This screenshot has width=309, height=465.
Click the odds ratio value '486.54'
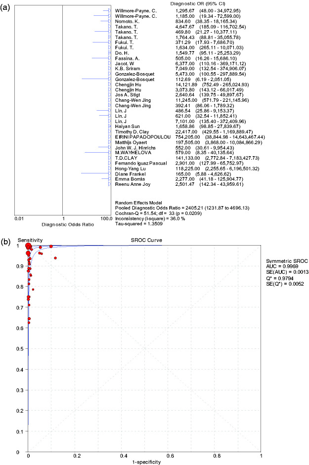pyautogui.click(x=183, y=111)
